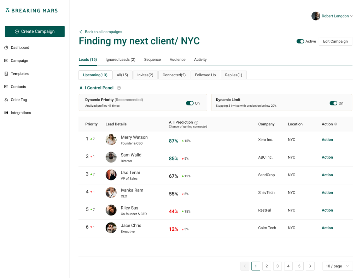
Task: Click the Color Tag icon in sidebar
Action: coord(6,100)
